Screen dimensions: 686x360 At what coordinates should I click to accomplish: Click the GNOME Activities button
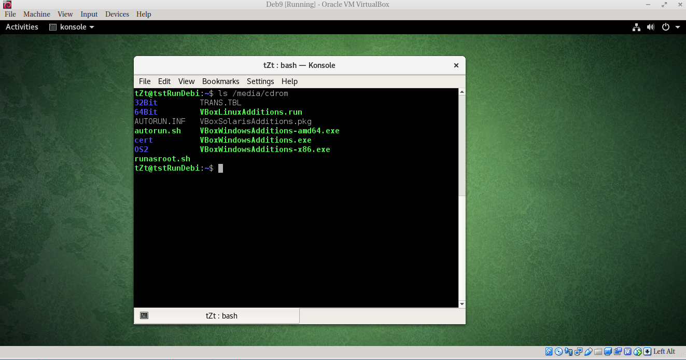[x=22, y=27]
